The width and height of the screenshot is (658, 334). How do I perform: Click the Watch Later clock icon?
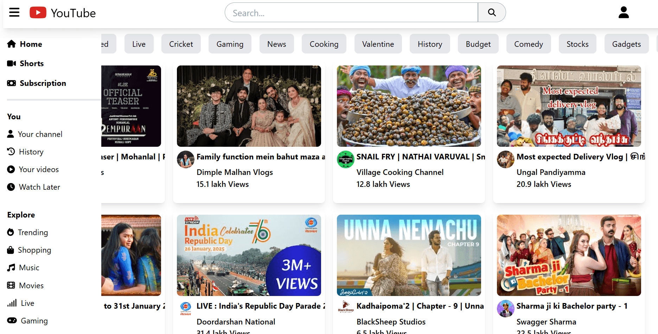[x=11, y=187]
